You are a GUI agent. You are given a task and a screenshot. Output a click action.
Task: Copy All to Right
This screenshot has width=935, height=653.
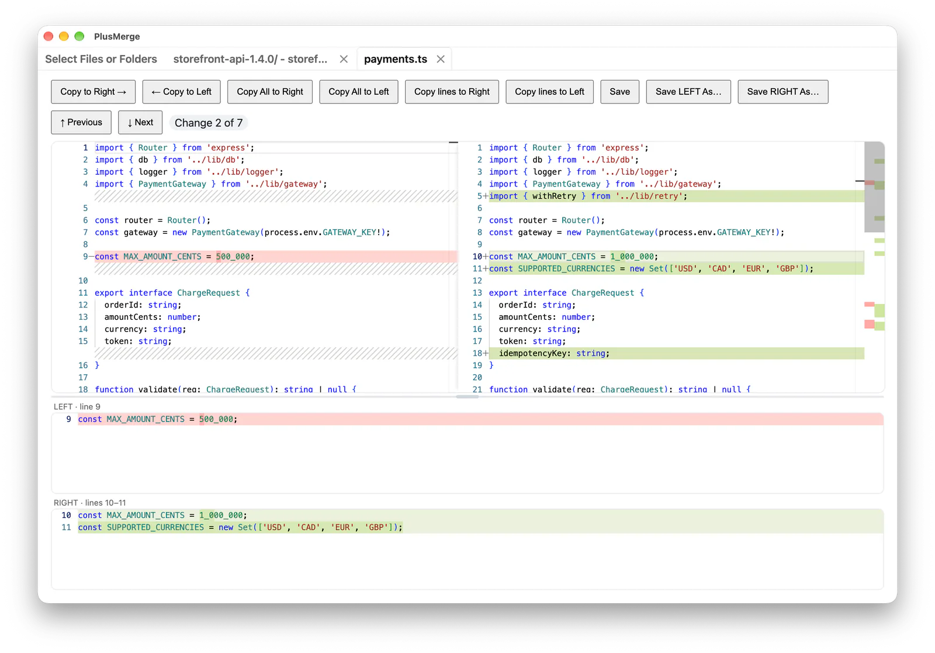coord(270,92)
